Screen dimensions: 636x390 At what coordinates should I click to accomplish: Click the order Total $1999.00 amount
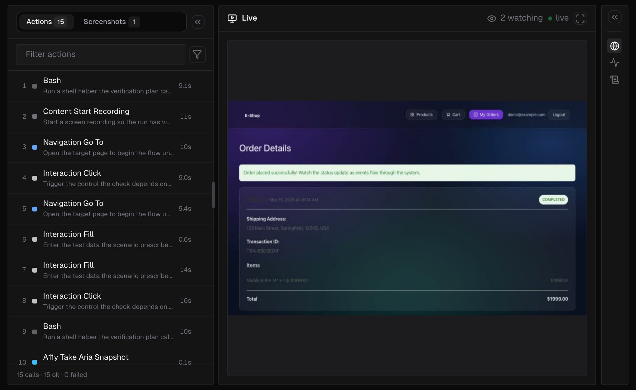[x=557, y=299]
